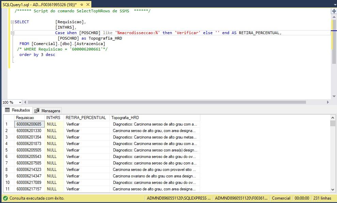The height and width of the screenshot is (203, 337).
Task: Select cell 600006205543
Action: point(29,157)
